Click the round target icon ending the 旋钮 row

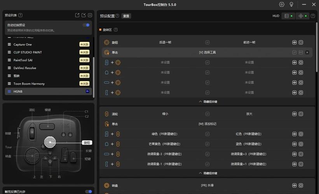click(x=301, y=42)
